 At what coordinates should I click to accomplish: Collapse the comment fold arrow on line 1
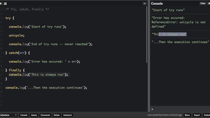pyautogui.click(x=4, y=10)
